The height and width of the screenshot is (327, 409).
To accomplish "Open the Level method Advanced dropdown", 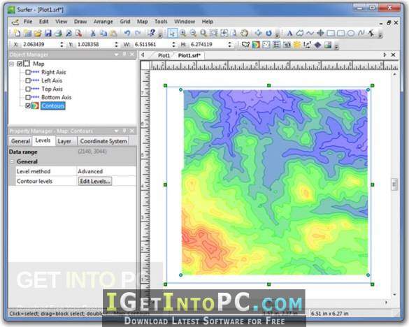I will [106, 171].
